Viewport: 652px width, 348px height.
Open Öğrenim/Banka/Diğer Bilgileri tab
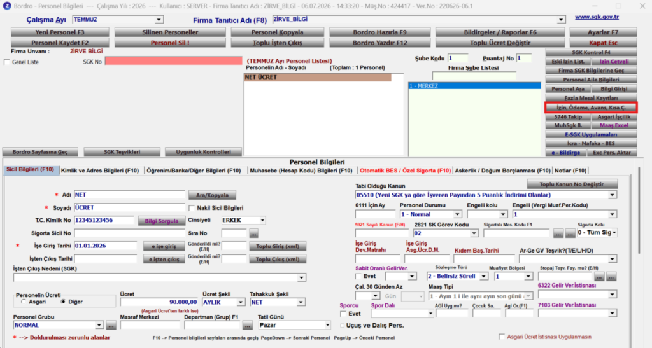click(x=194, y=171)
